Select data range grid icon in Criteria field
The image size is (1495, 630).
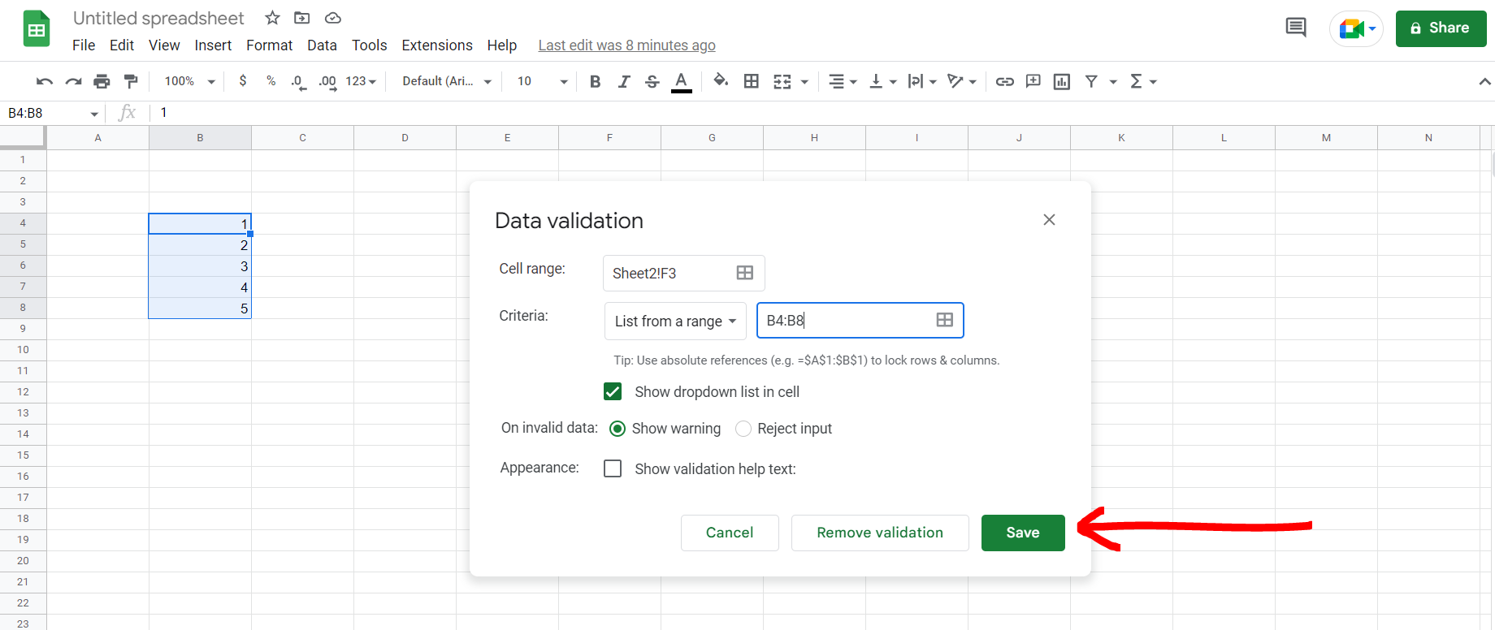[x=944, y=320]
